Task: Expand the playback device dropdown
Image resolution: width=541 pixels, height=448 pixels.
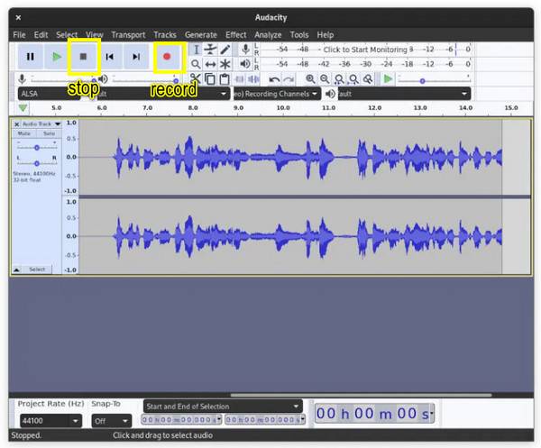Action: click(404, 94)
